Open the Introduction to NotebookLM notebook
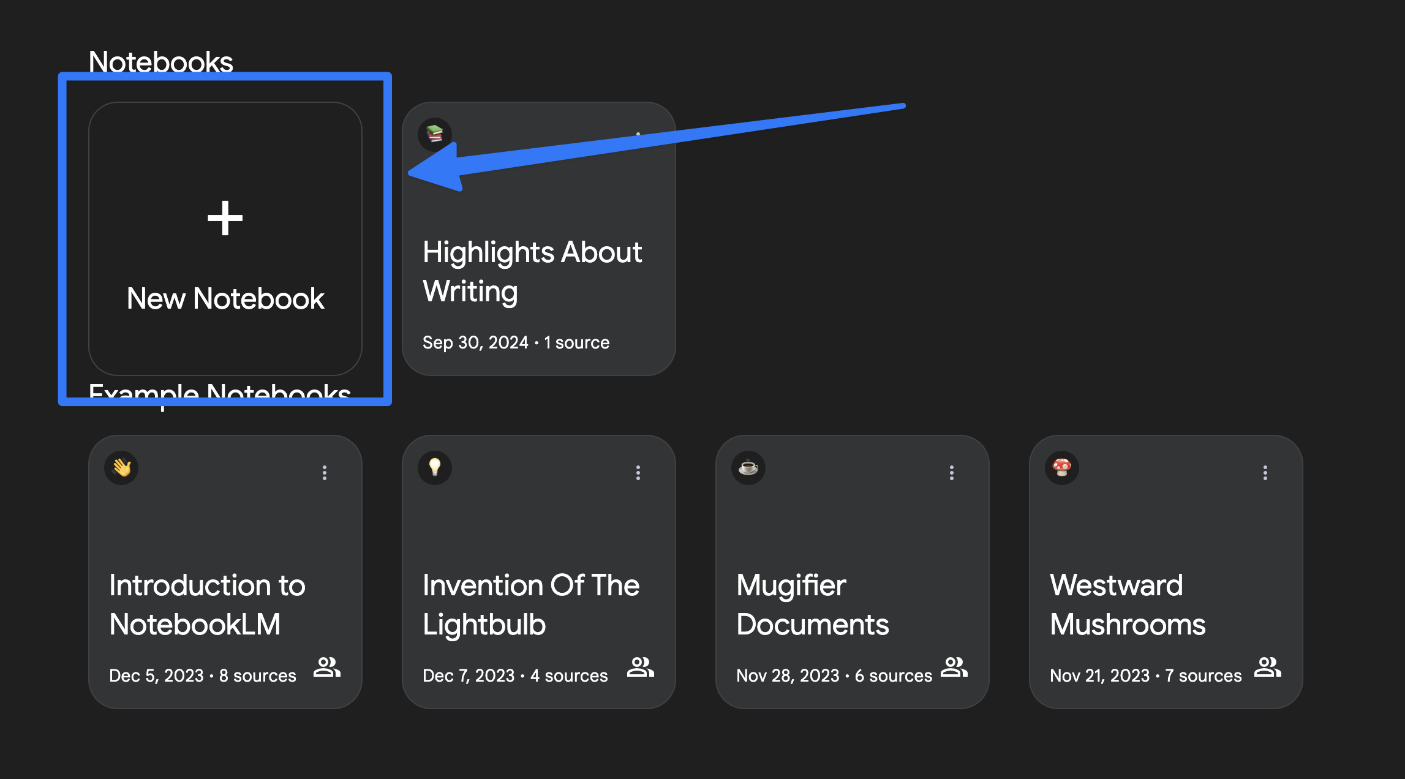 tap(225, 572)
